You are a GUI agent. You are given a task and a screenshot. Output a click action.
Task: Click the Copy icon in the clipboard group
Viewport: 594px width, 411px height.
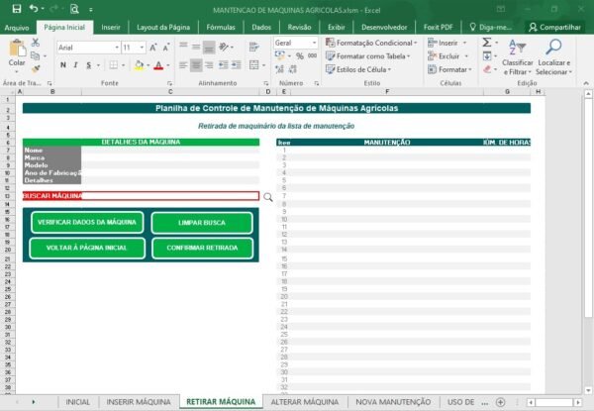(x=35, y=55)
